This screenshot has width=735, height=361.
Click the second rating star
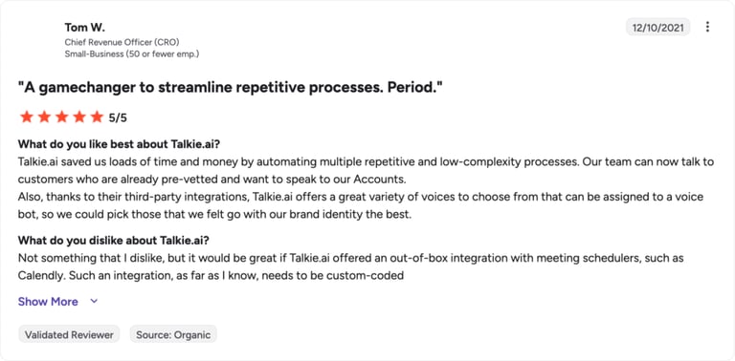click(44, 117)
